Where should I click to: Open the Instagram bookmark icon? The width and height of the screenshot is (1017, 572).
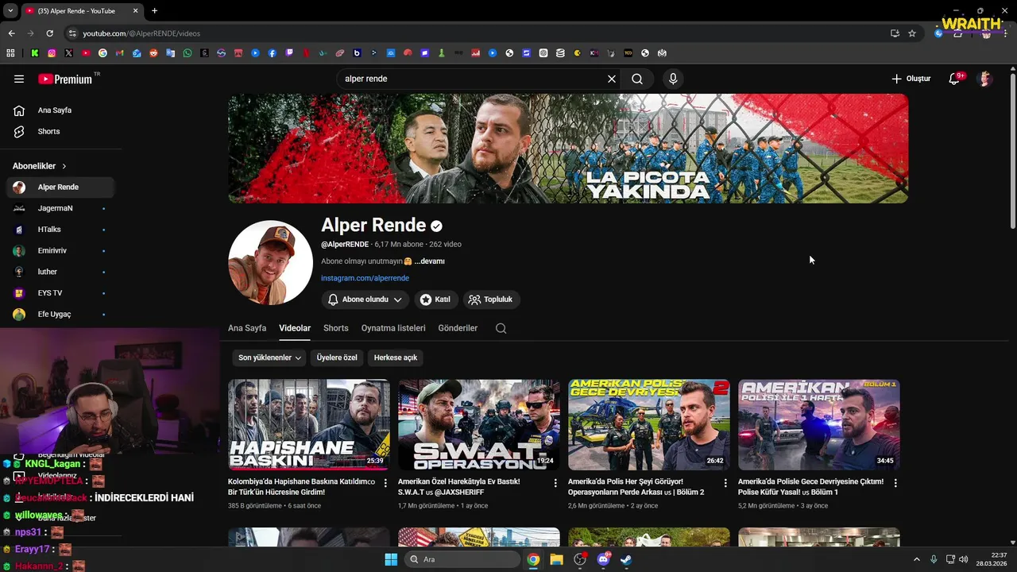point(52,53)
